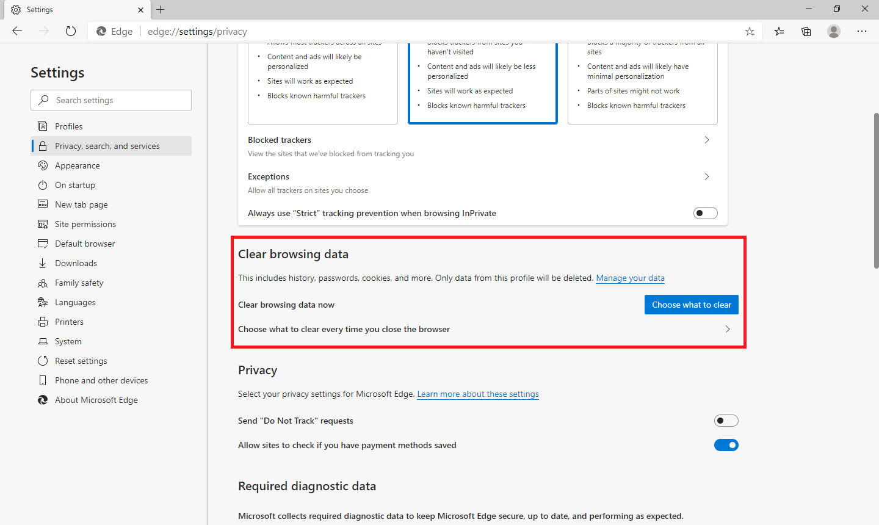Click the New tab page icon

point(43,205)
